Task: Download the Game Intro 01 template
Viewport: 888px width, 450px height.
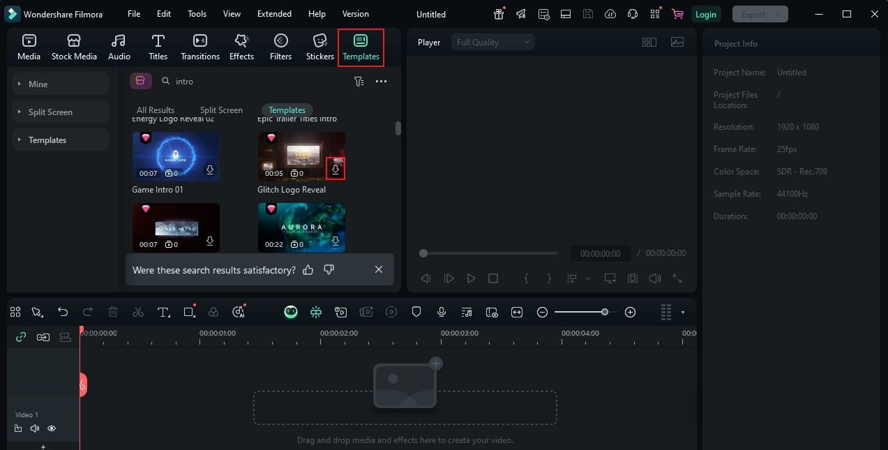Action: coord(210,170)
